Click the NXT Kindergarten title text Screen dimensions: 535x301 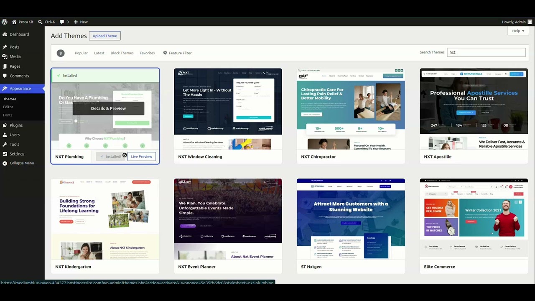pos(73,267)
